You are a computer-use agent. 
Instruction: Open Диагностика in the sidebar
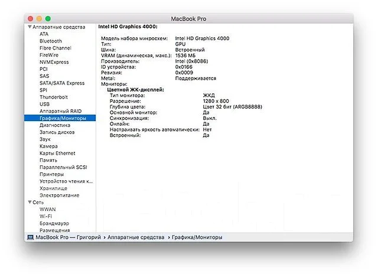point(55,125)
